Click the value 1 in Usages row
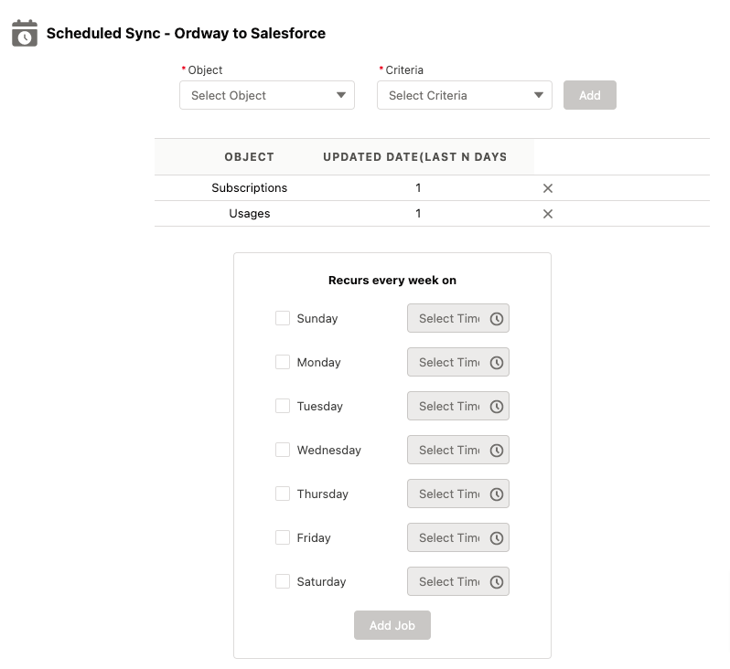 [418, 214]
